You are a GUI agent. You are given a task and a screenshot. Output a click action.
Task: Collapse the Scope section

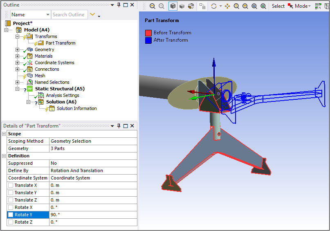(4, 134)
